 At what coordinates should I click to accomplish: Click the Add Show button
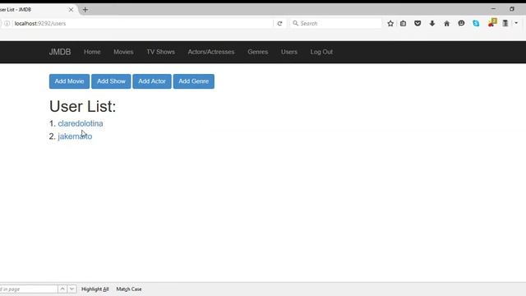(111, 81)
